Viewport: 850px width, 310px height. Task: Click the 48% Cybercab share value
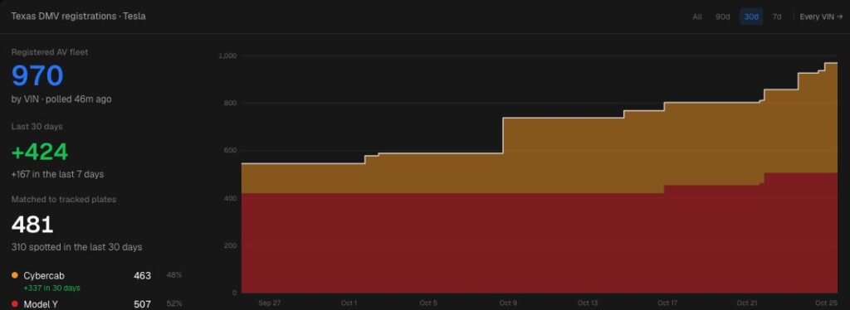(x=174, y=275)
